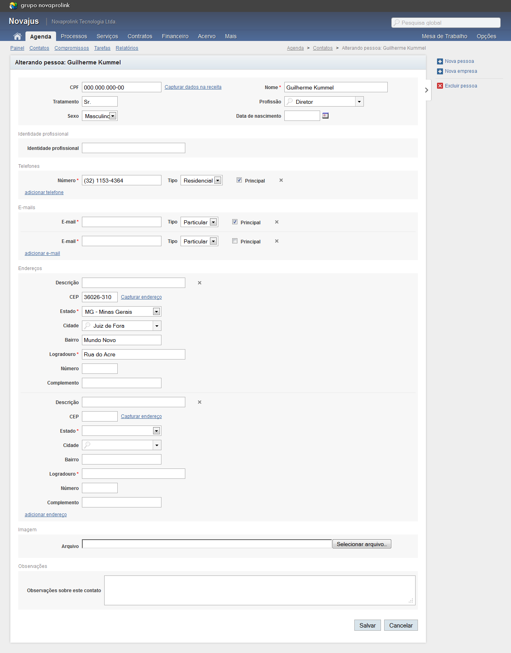This screenshot has height=653, width=511.
Task: Open the empty Cidade dropdown arrow
Action: (x=157, y=445)
